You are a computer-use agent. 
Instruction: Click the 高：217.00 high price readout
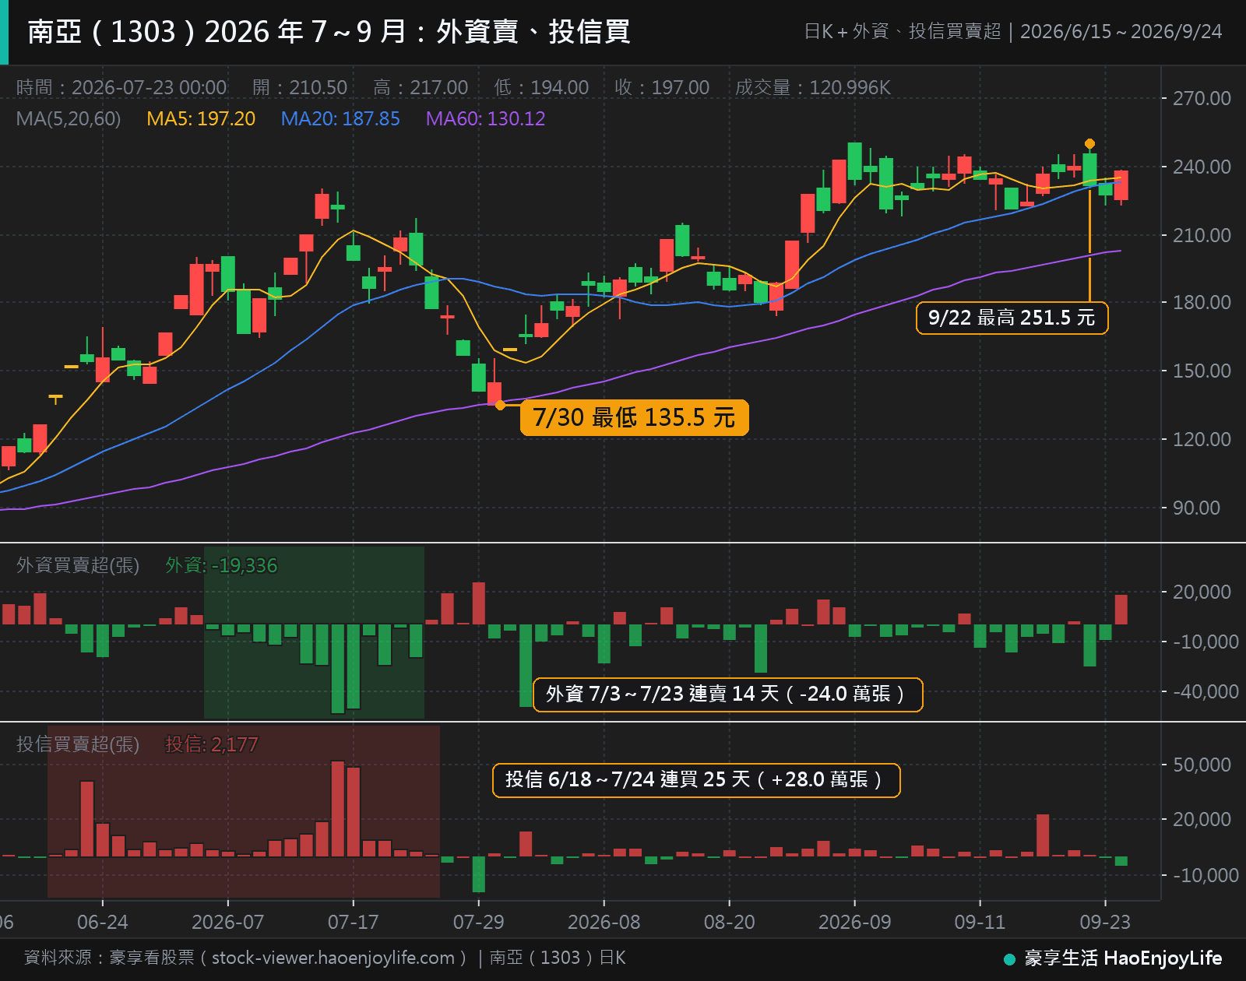tap(421, 87)
